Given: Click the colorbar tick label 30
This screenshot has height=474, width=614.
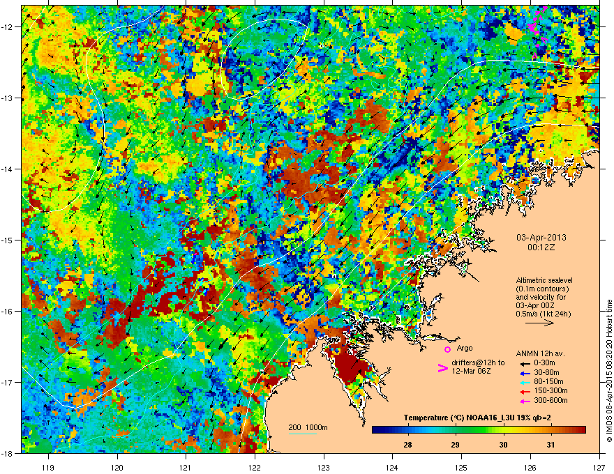Looking at the screenshot, I should [x=503, y=445].
